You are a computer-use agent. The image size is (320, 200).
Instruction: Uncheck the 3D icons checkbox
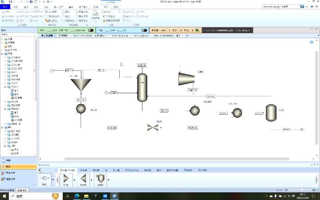click(x=46, y=12)
